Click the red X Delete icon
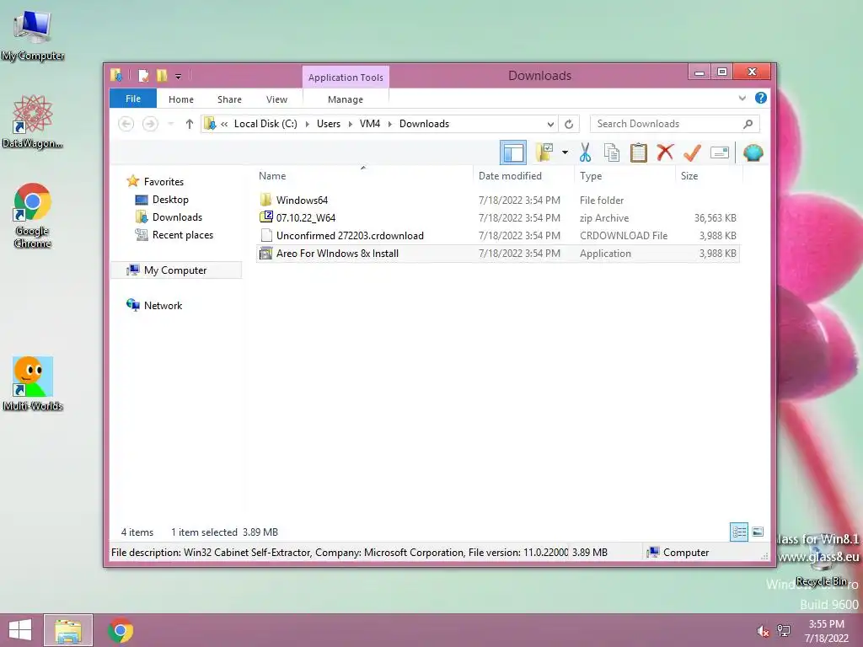 pos(665,152)
